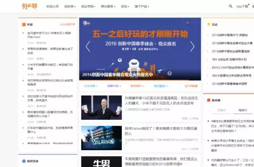
Task: Expand the 旗下产品 dropdown menu
Action: pyautogui.click(x=142, y=6)
